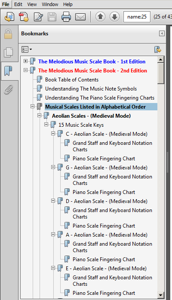Go to previous page with up arrow
Screen dimensions: 172x300
tap(101, 17)
